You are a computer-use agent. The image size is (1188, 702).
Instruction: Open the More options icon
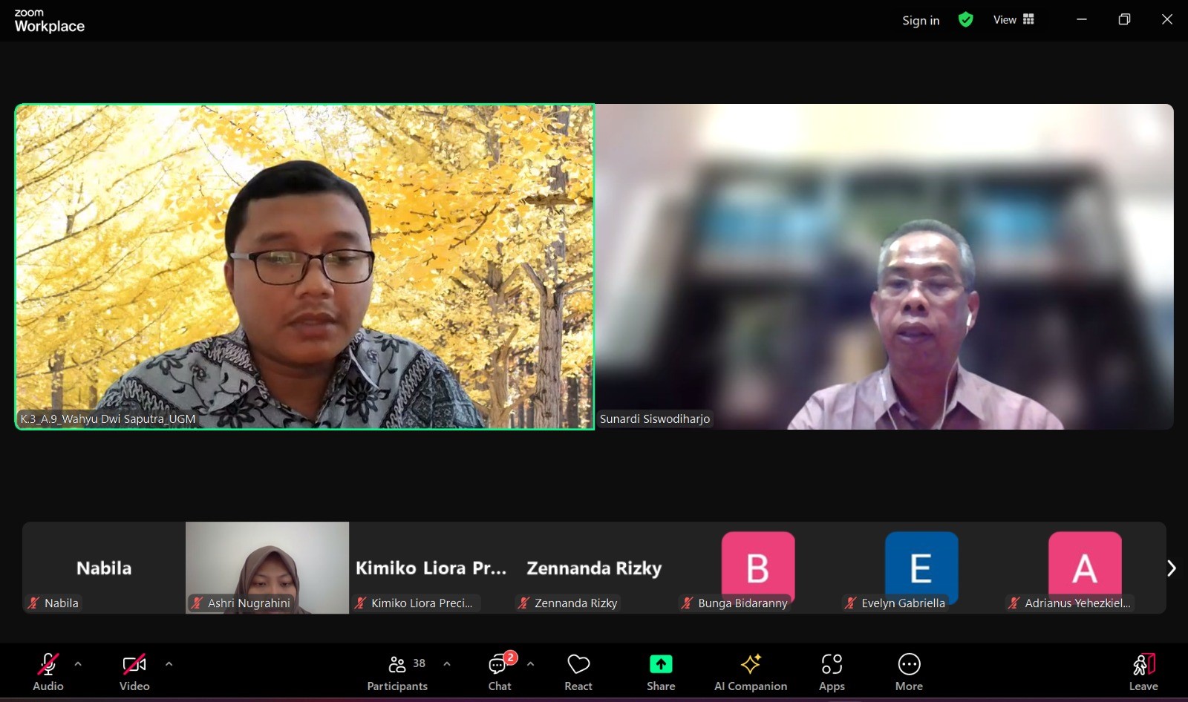coord(909,665)
